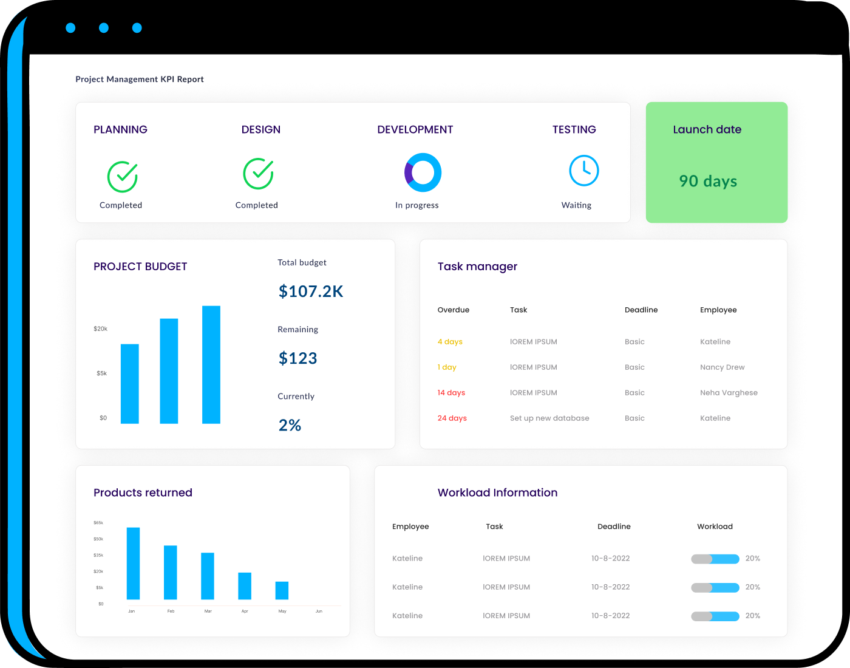Select the Launch date 90 days card
The width and height of the screenshot is (850, 668).
[x=716, y=162]
